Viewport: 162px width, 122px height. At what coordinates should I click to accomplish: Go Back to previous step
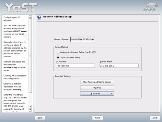click(40, 118)
